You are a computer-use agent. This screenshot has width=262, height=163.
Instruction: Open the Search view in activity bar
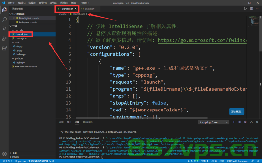(x=4, y=19)
